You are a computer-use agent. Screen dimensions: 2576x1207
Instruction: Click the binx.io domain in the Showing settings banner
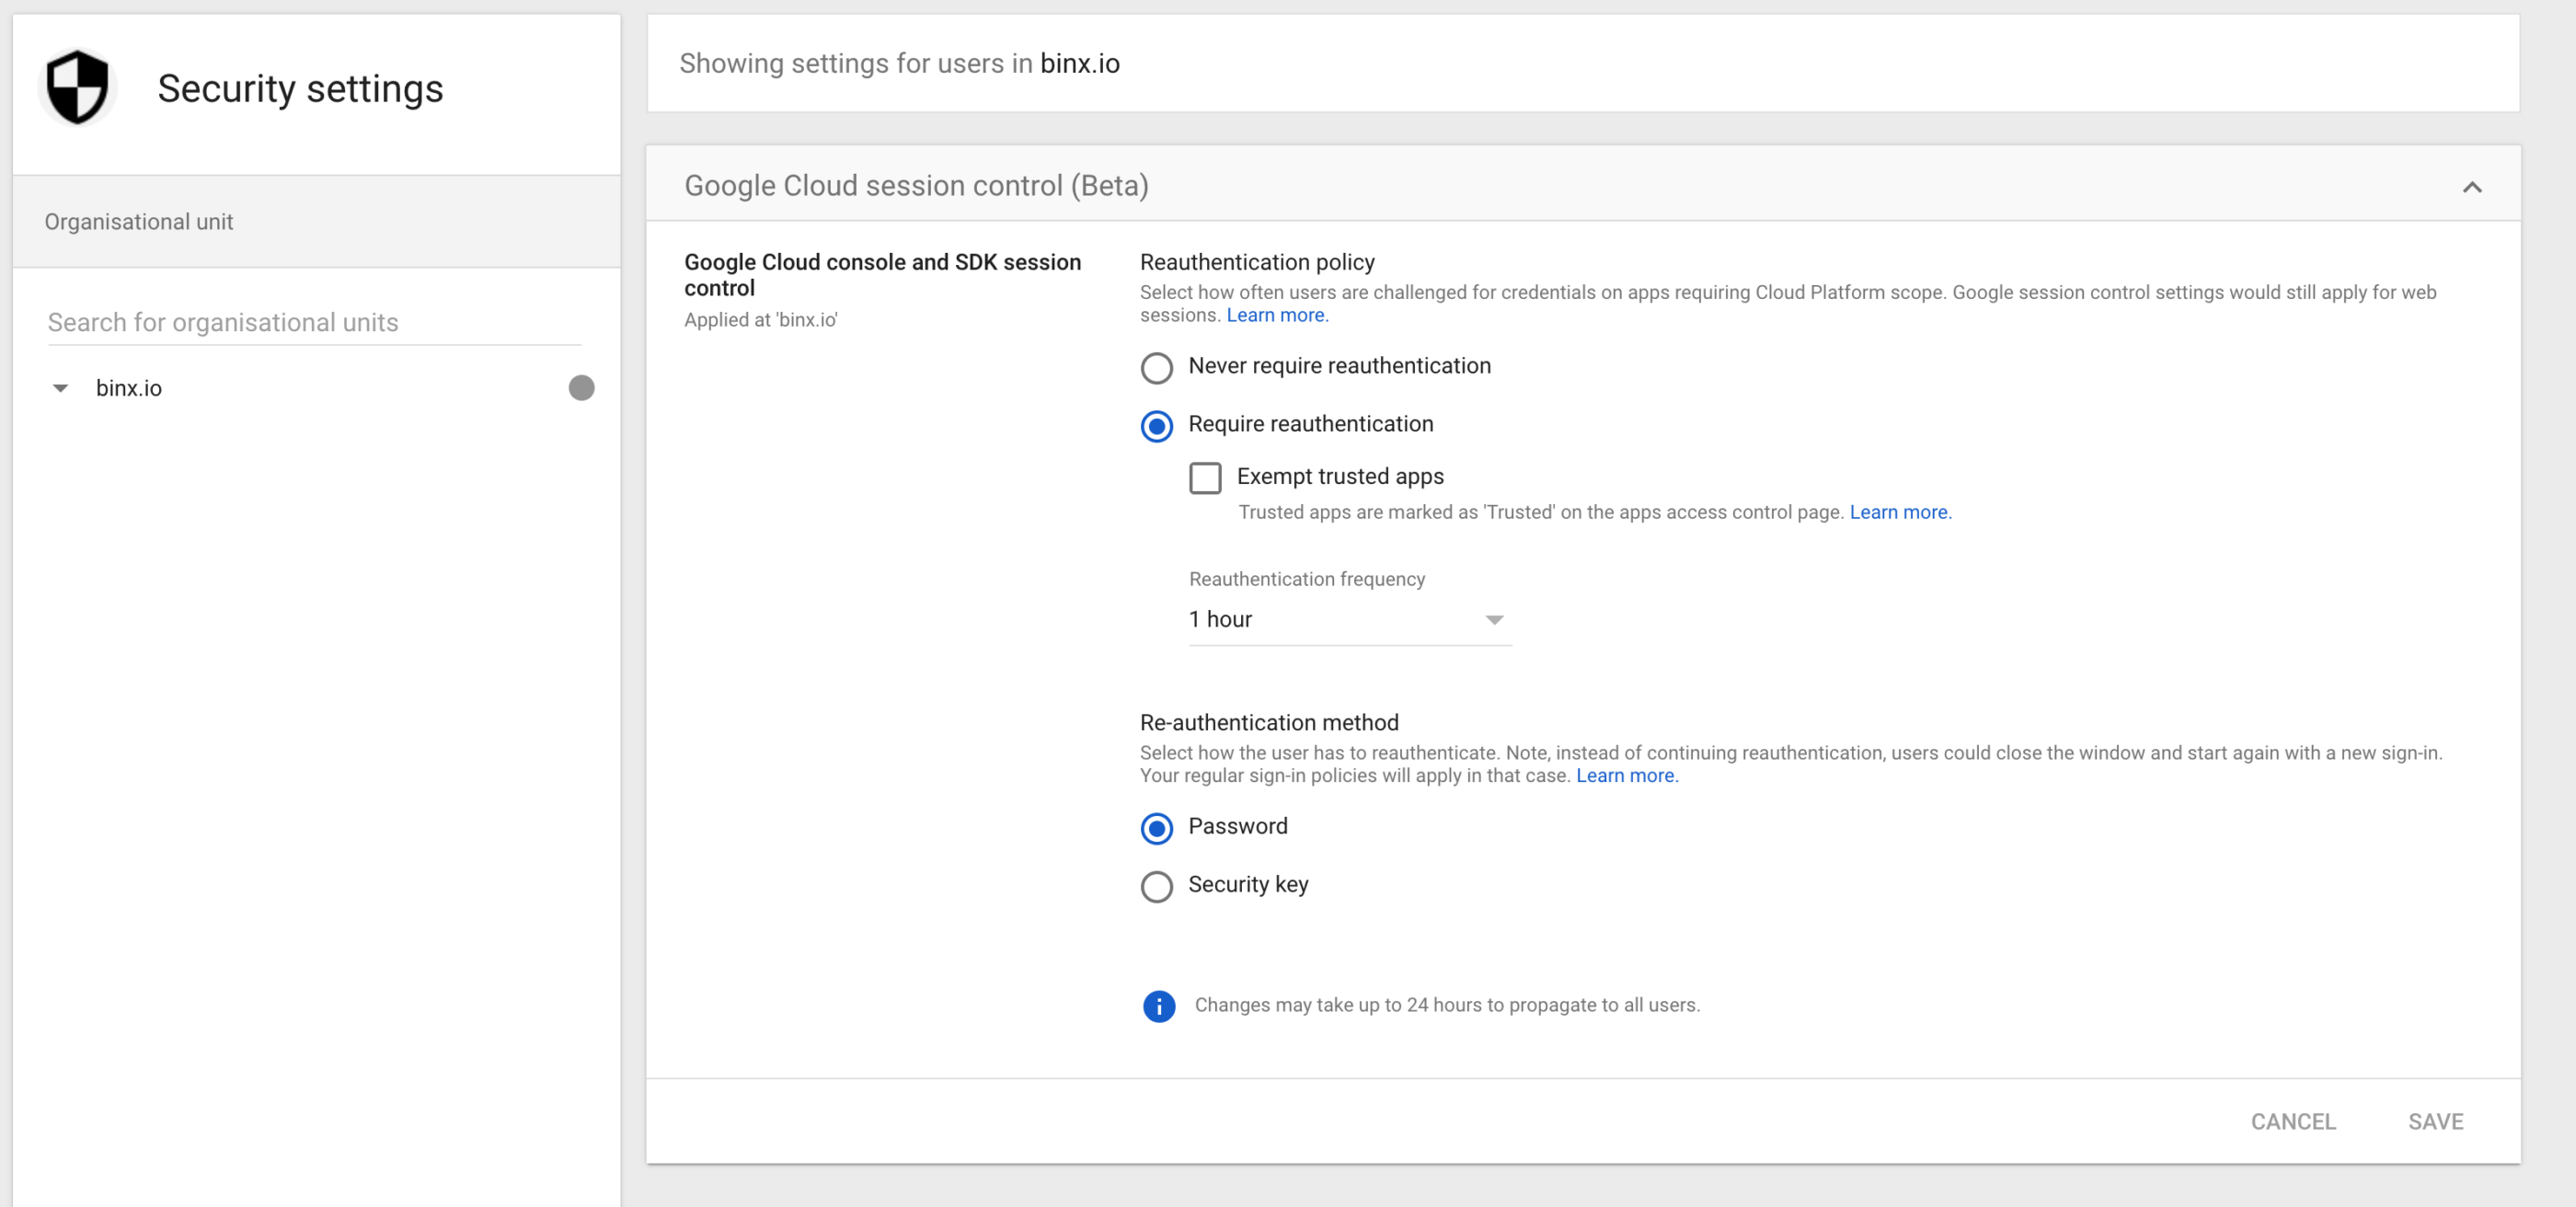coord(1079,63)
